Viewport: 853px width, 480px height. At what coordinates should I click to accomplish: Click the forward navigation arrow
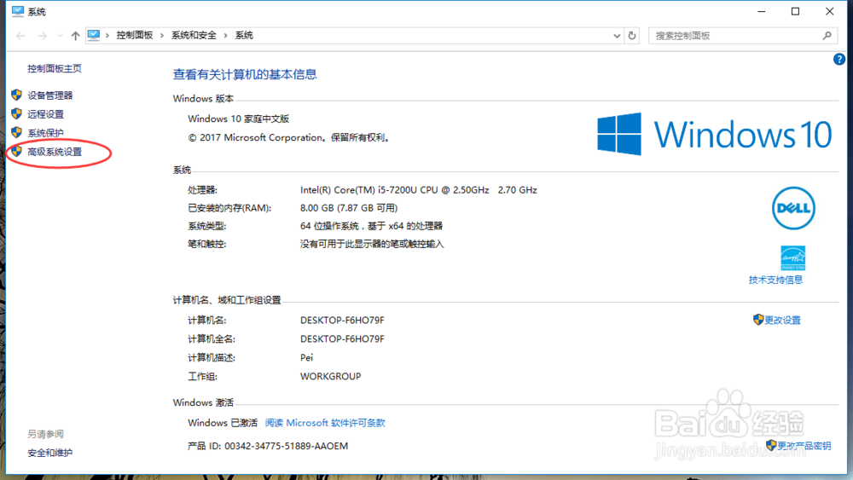pyautogui.click(x=43, y=36)
